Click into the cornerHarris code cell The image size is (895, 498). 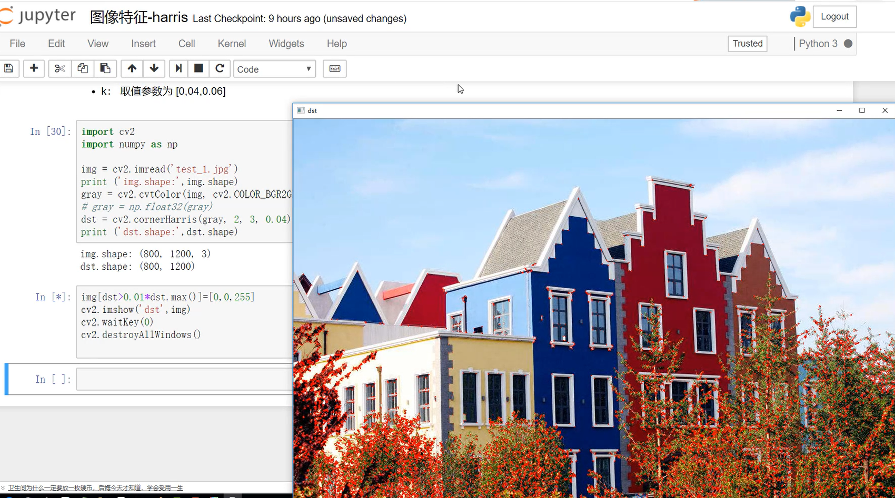[x=184, y=181]
